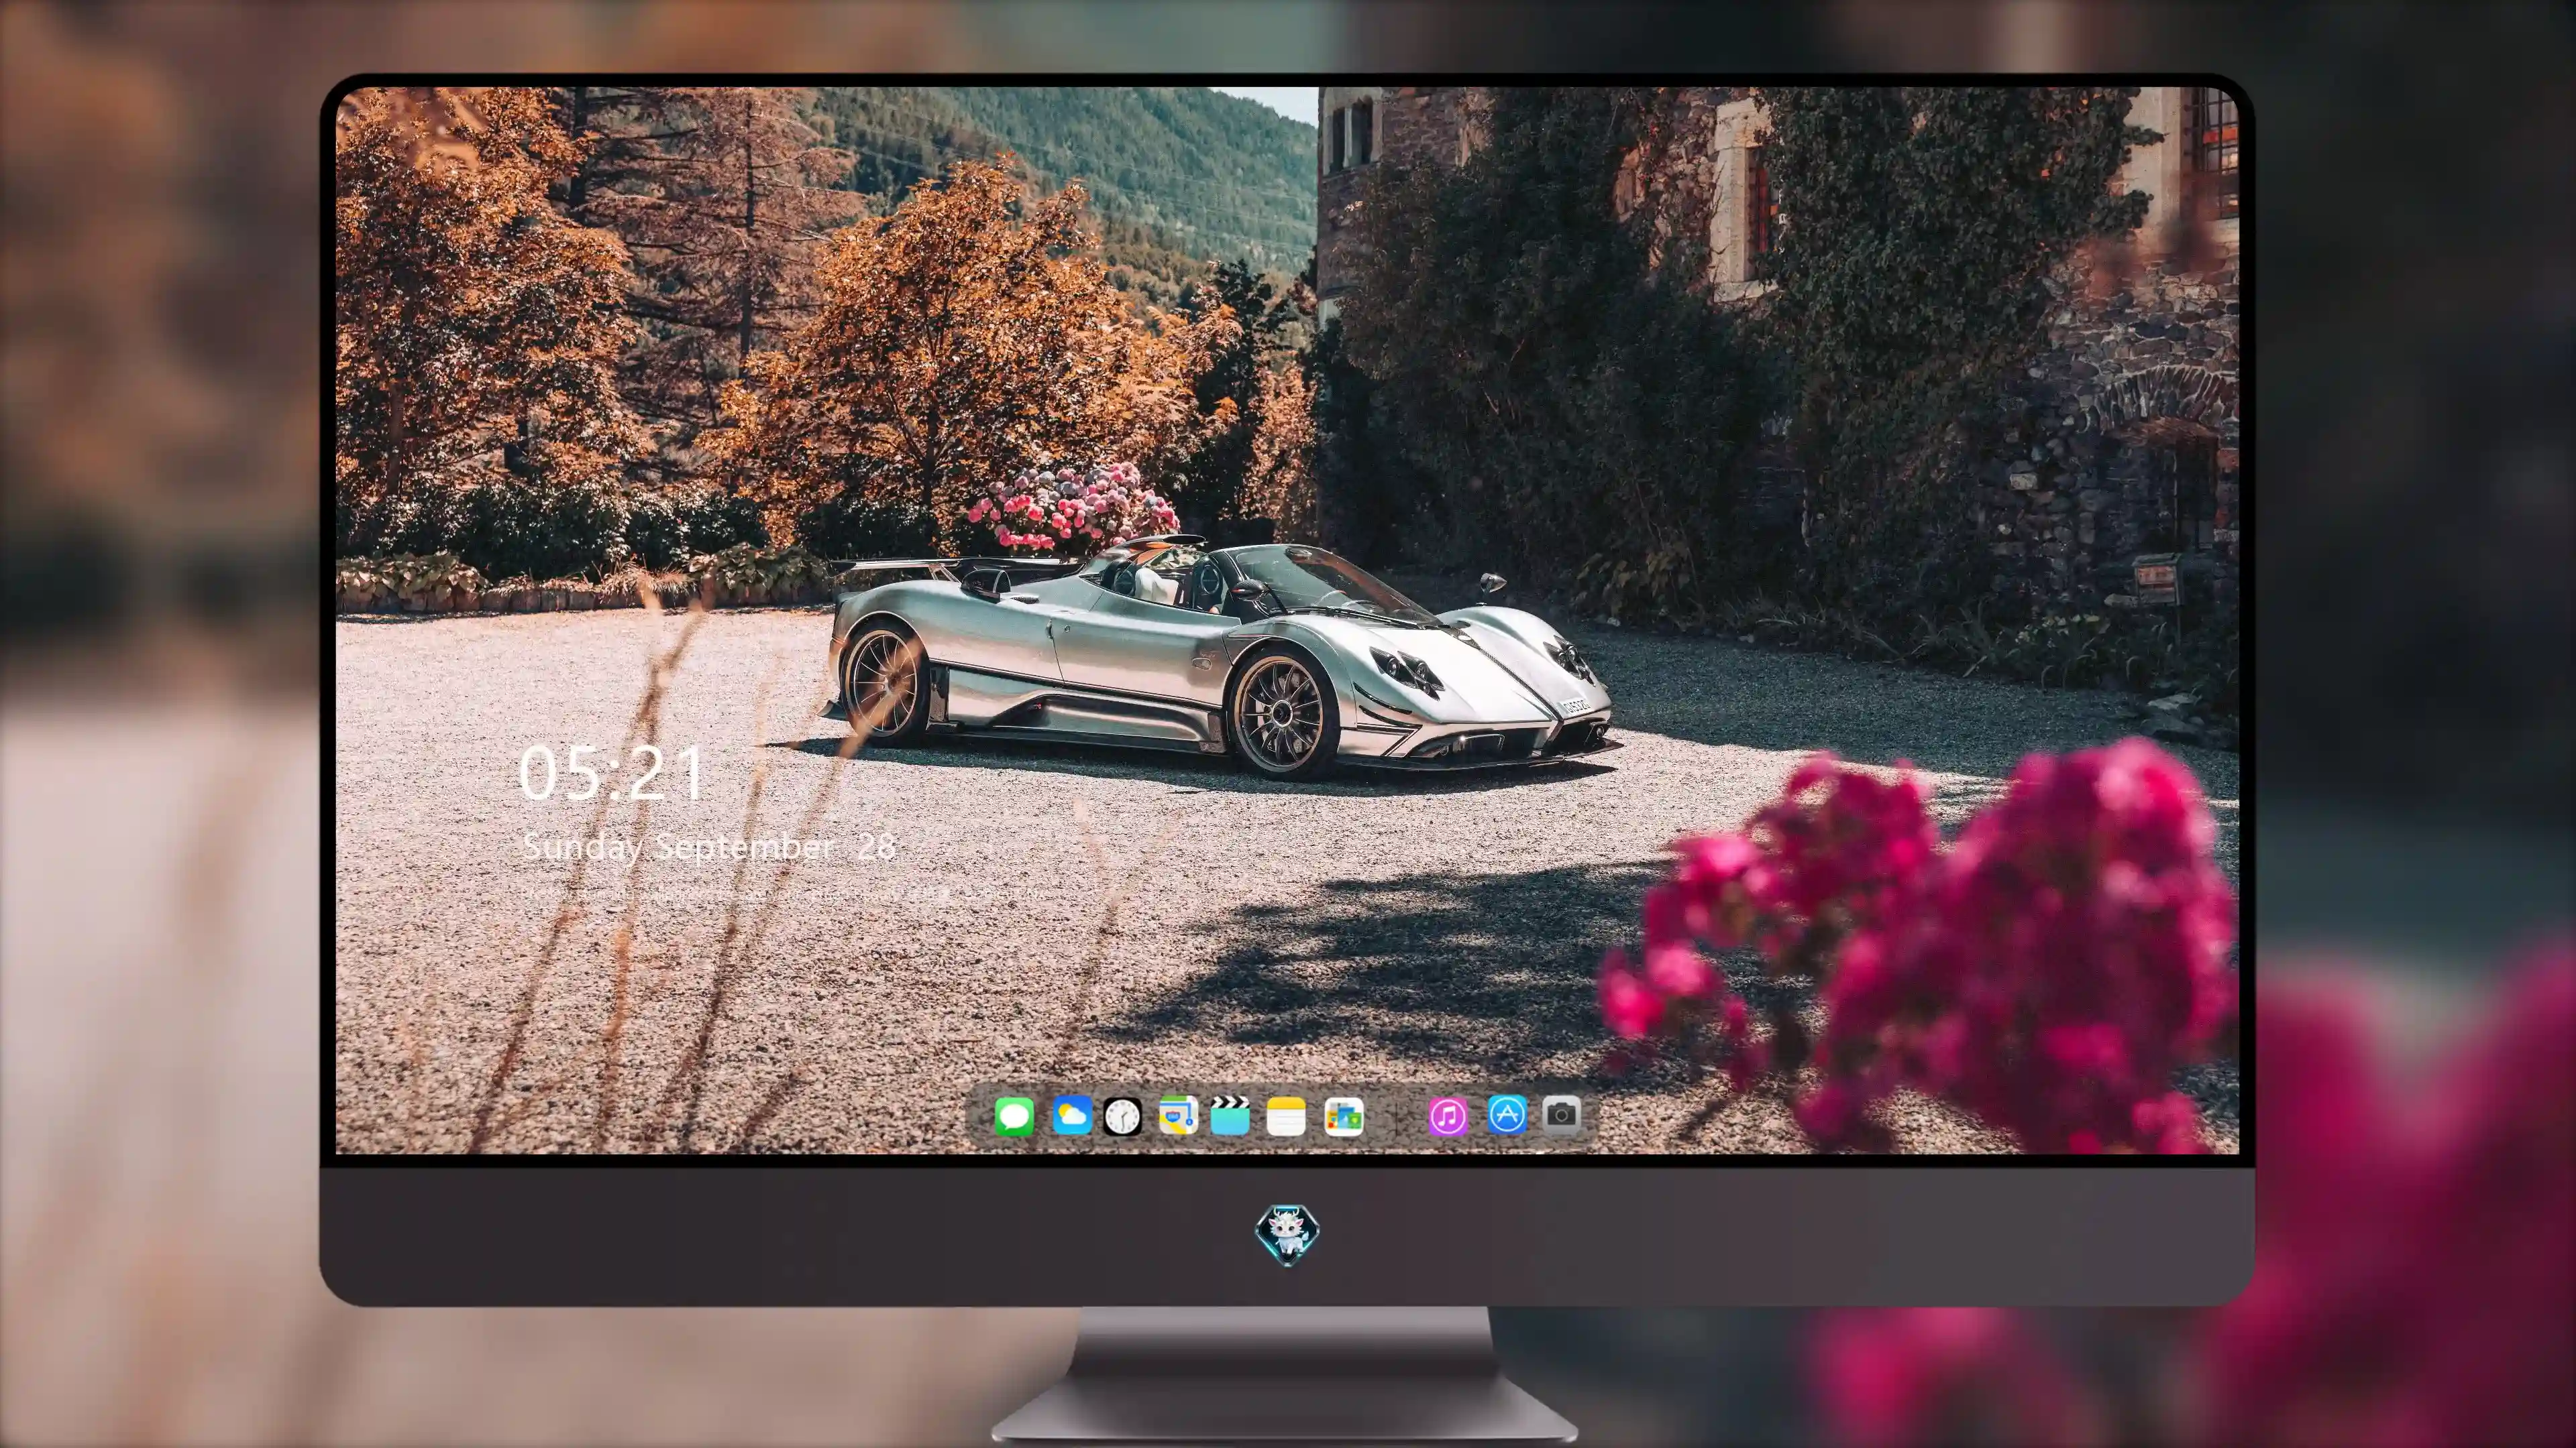The image size is (2576, 1448).
Task: Open the Maps icon in the dock
Action: 1178,1115
